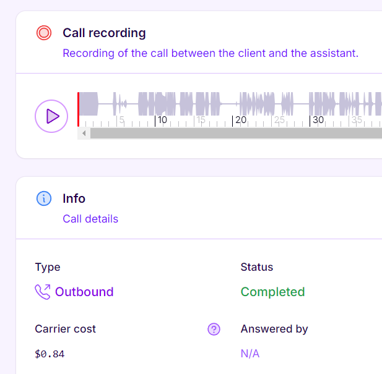Viewport: 382px width, 374px height.
Task: Jump to the 5 second tick label
Action: point(121,120)
